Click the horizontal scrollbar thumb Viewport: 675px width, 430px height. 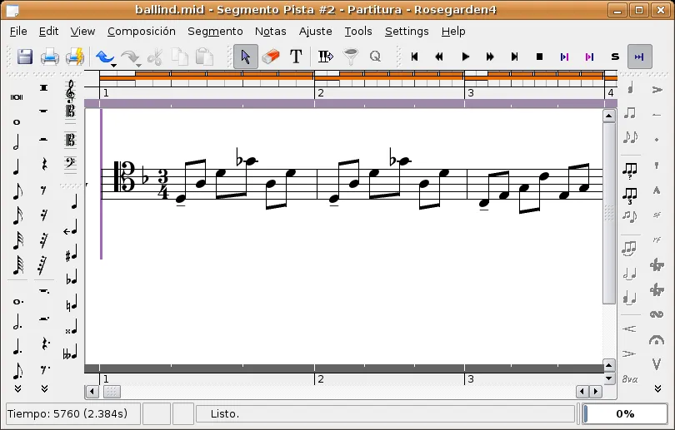pyautogui.click(x=111, y=392)
